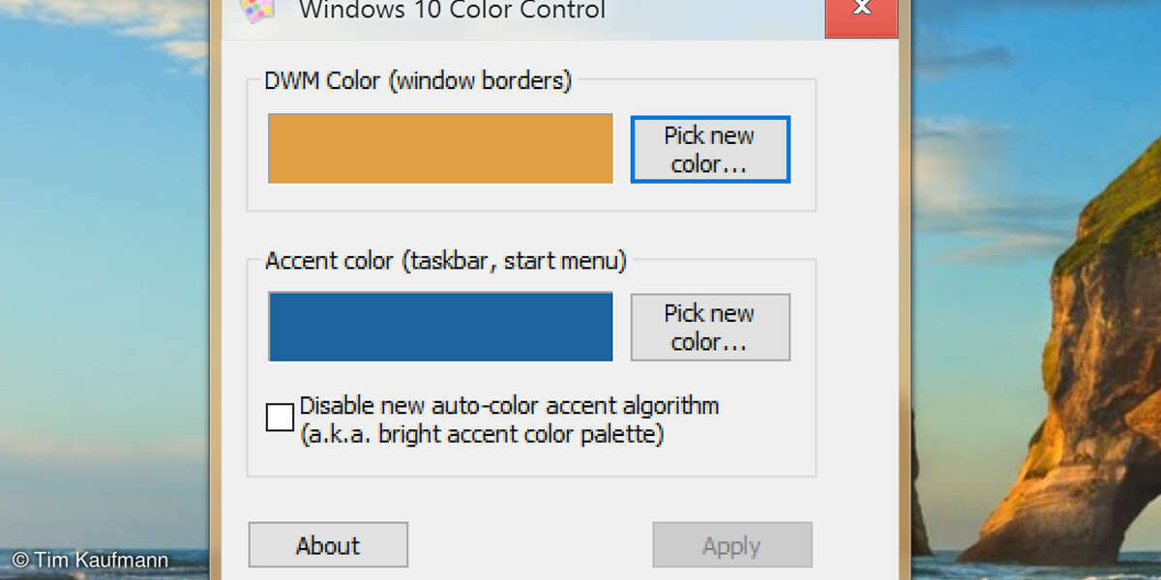Click the Color Control app icon in title bar
The image size is (1161, 580).
coord(257,10)
